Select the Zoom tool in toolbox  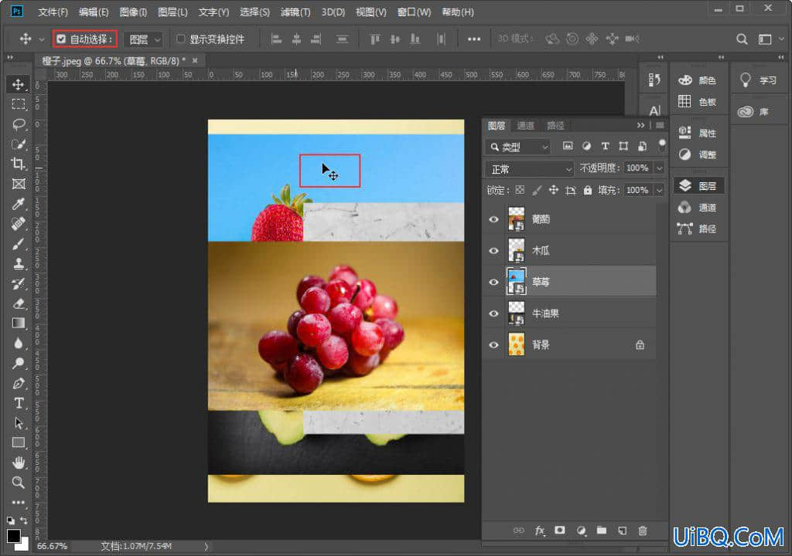click(x=19, y=483)
